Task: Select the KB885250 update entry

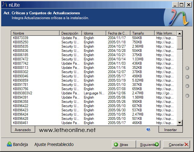Action: click(x=94, y=42)
